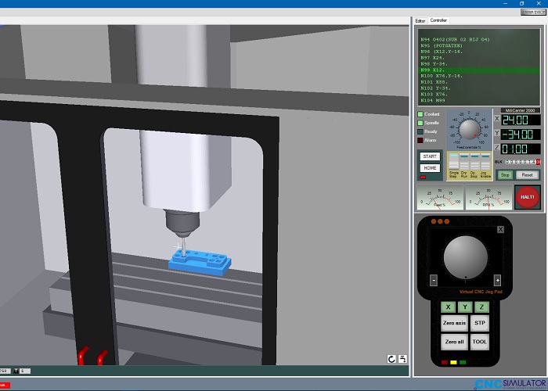Toggle the Single Step switch
Viewport: 548px width, 391px height.
tap(453, 162)
